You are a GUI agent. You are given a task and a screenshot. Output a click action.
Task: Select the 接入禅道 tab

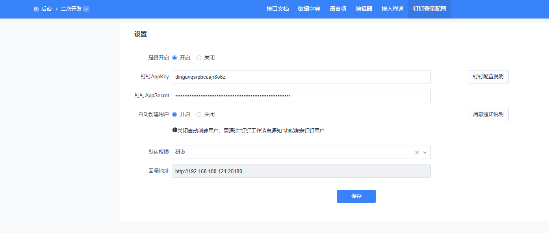pos(393,9)
